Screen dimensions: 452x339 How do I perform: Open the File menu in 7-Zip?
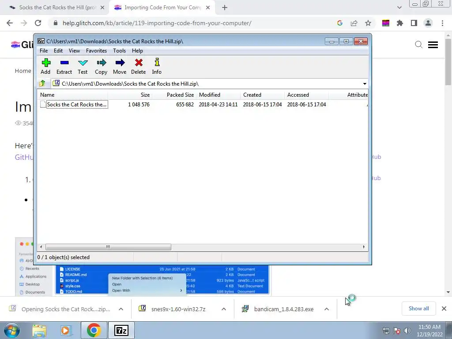click(44, 51)
